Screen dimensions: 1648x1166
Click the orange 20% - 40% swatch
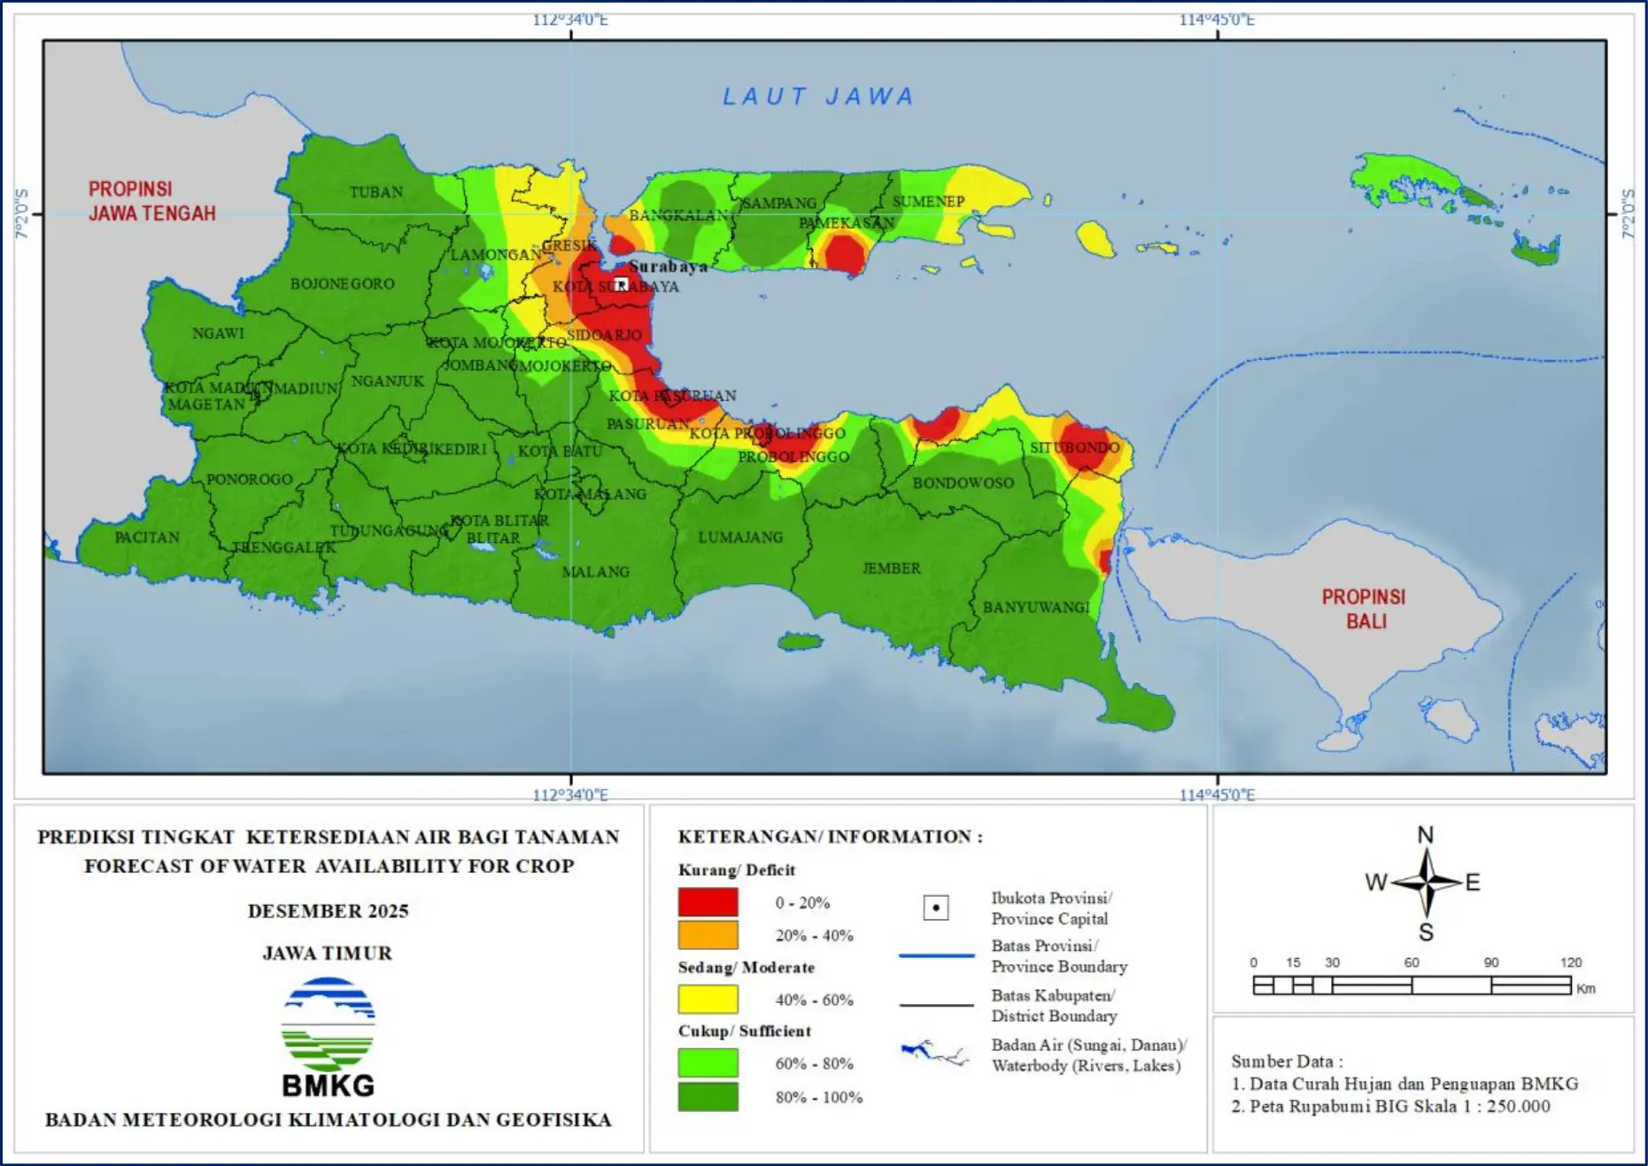click(708, 935)
